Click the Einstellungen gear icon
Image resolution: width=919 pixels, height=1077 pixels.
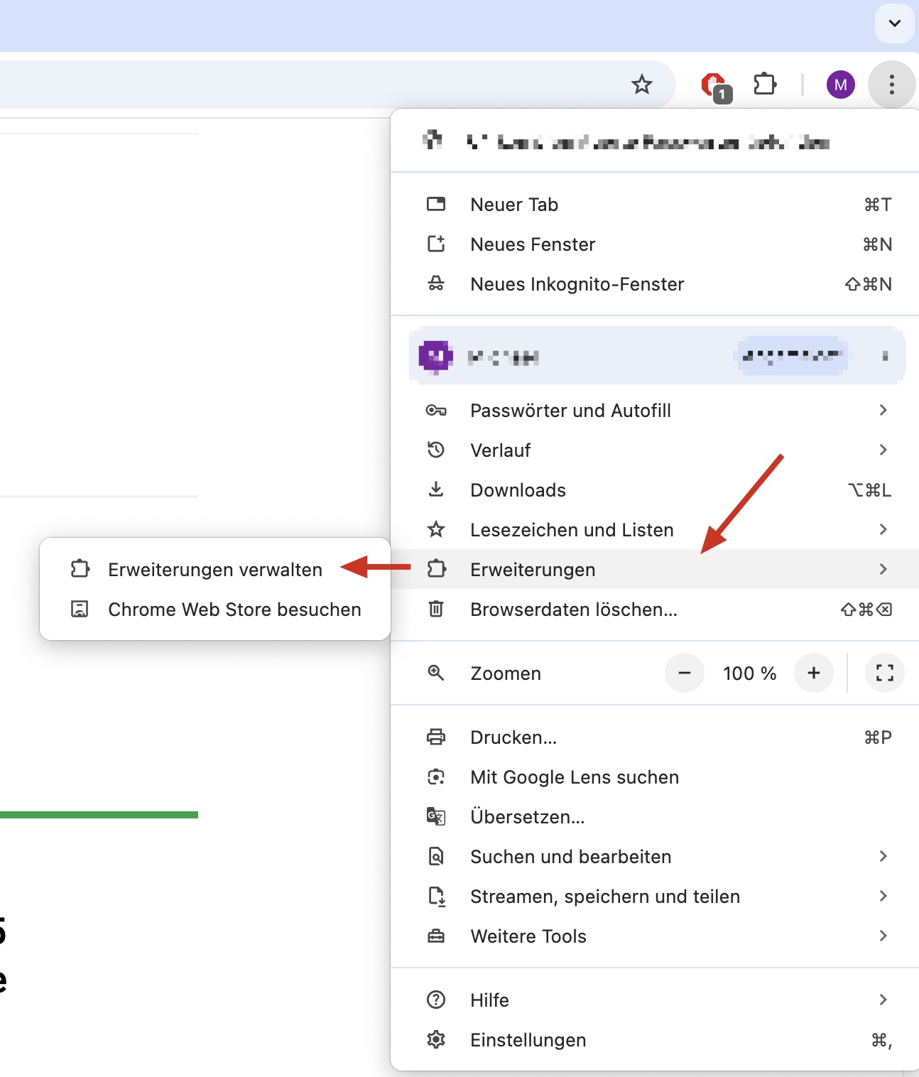(x=436, y=1040)
